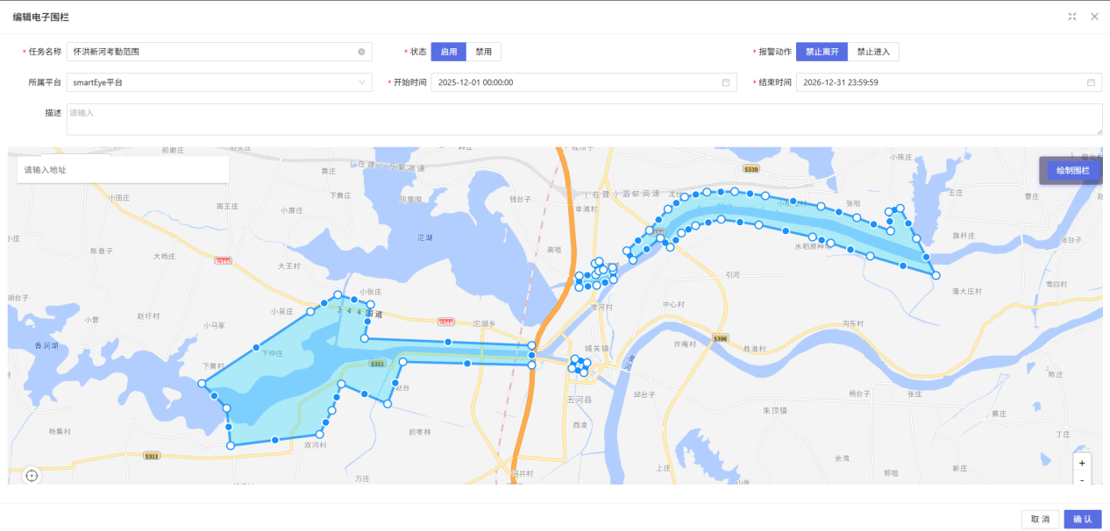The width and height of the screenshot is (1110, 531).
Task: Select 禁止进入 alarm action
Action: point(873,52)
